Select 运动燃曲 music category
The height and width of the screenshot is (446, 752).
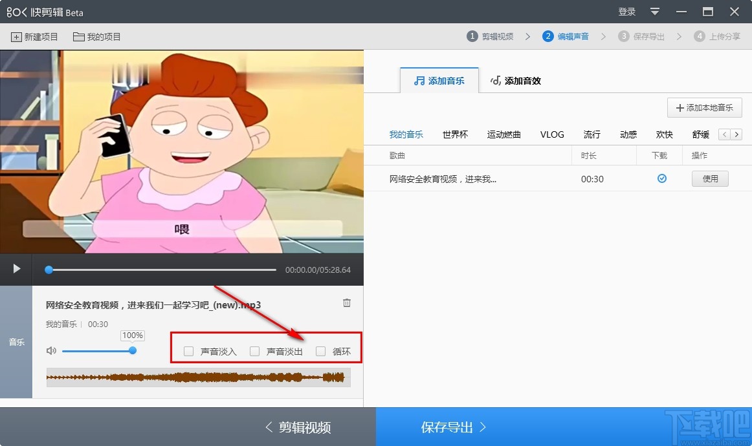coord(504,134)
